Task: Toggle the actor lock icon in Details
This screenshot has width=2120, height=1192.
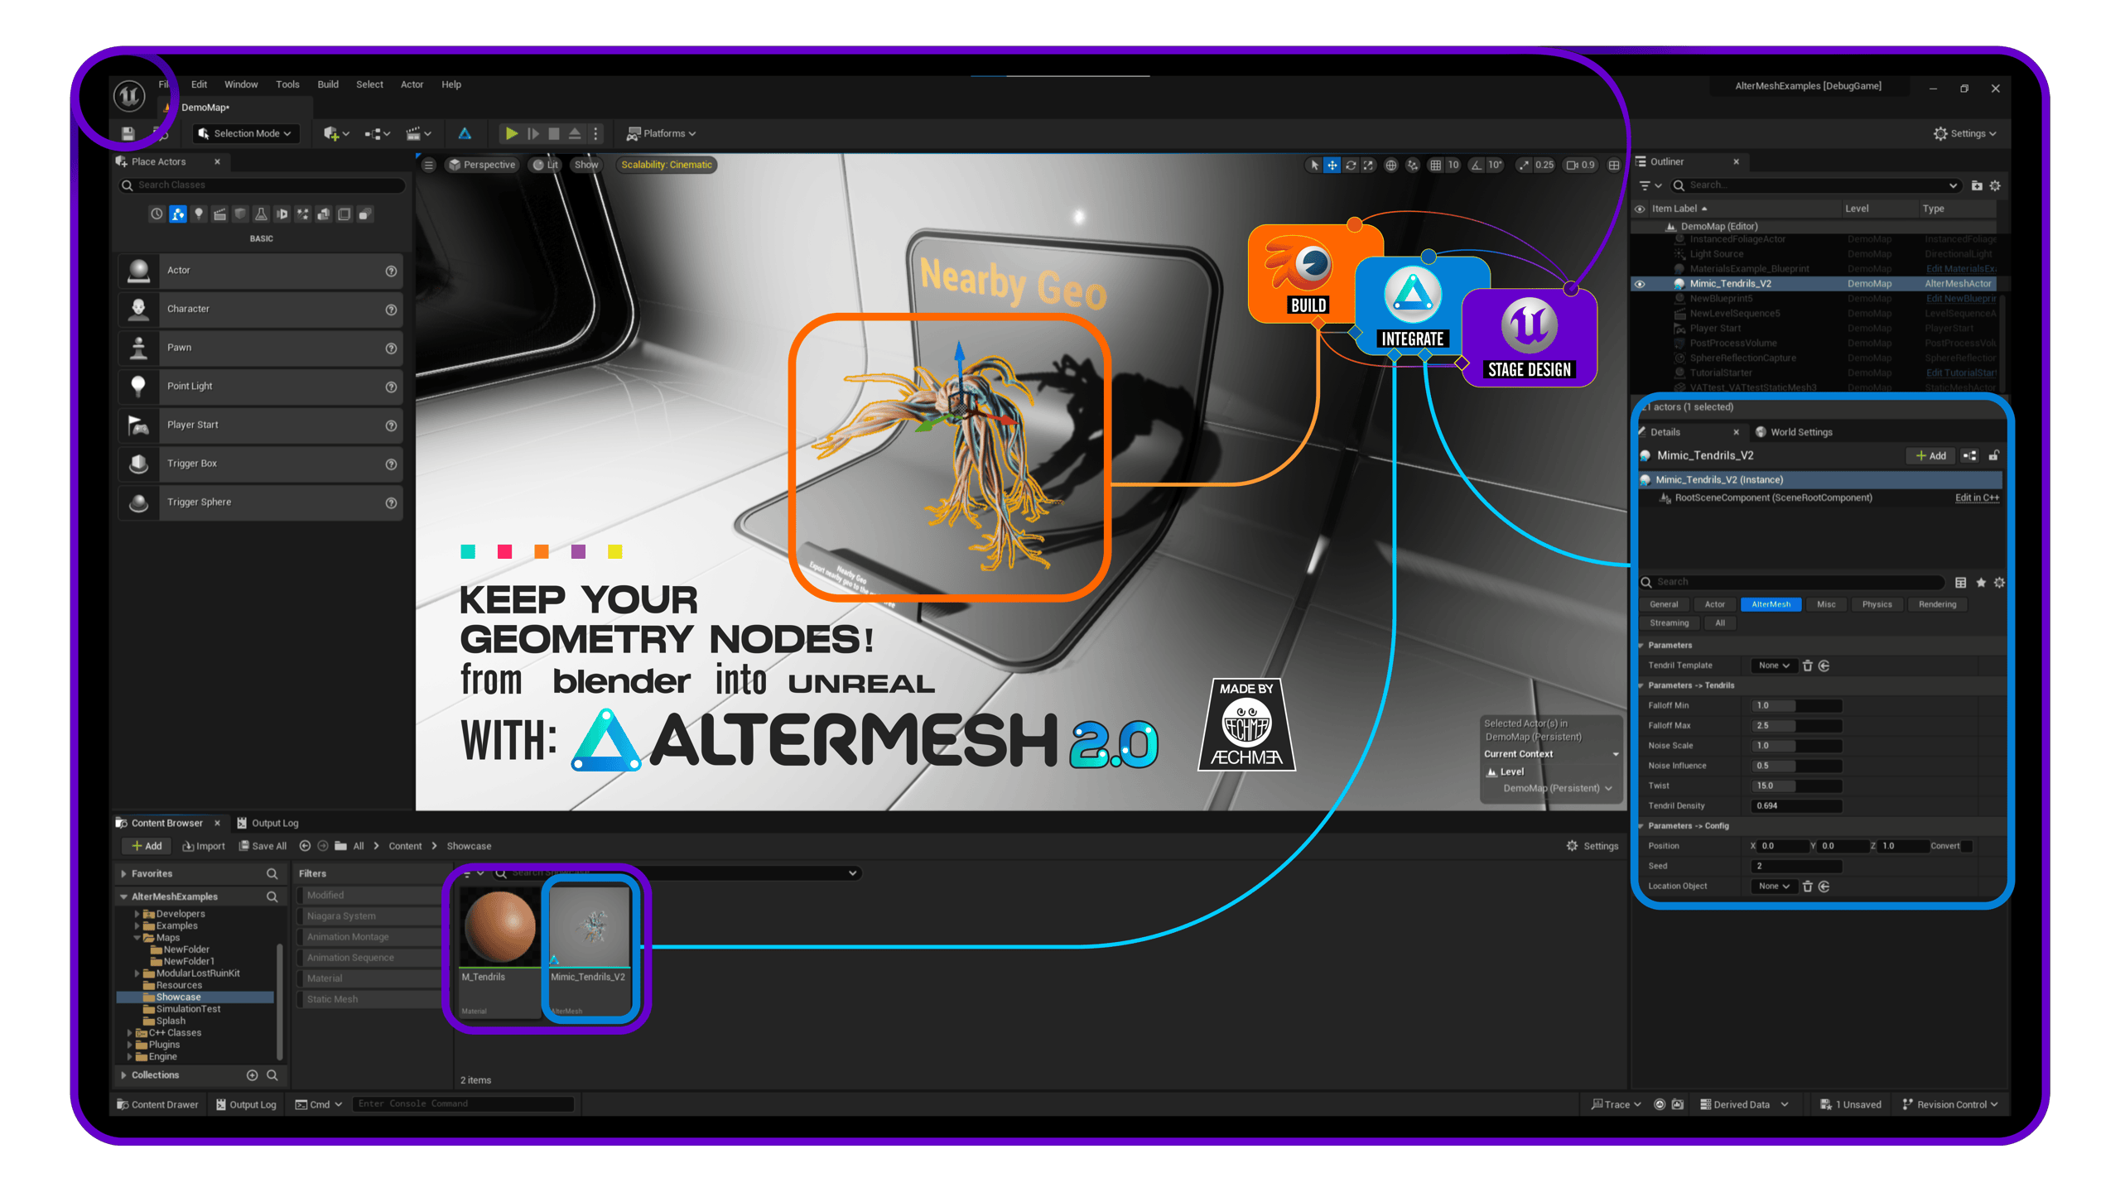Action: point(1995,455)
